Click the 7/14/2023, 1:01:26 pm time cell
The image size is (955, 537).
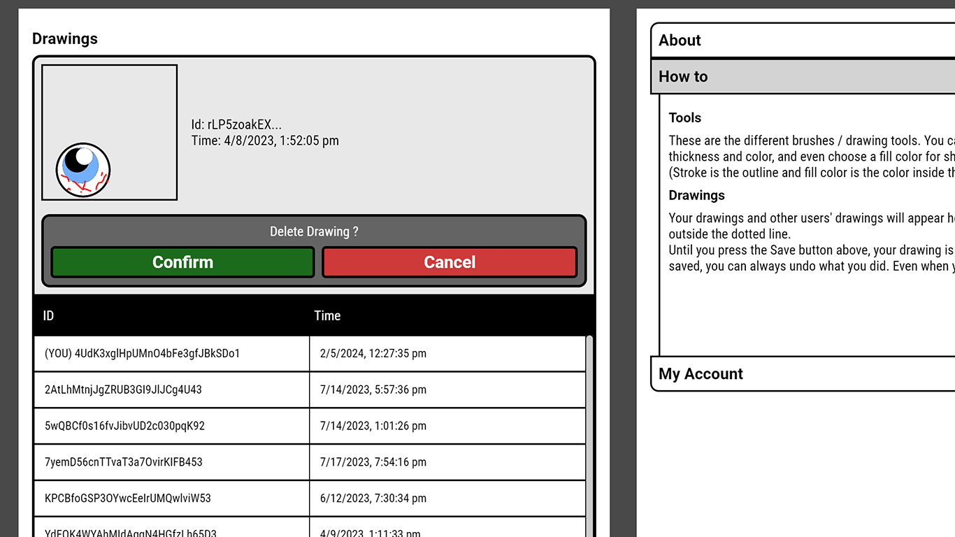click(x=447, y=427)
